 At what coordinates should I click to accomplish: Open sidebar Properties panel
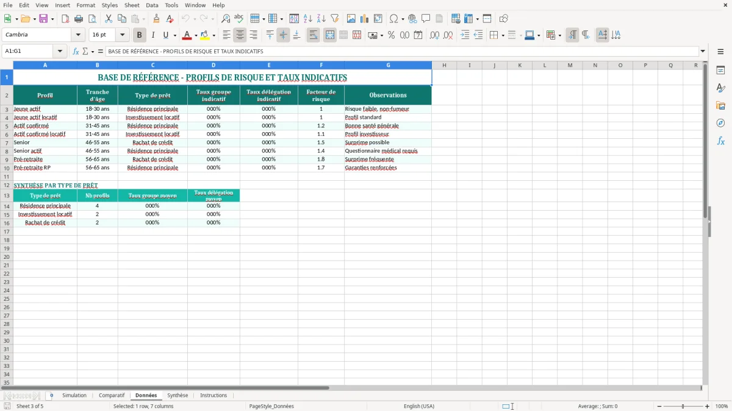click(x=720, y=70)
